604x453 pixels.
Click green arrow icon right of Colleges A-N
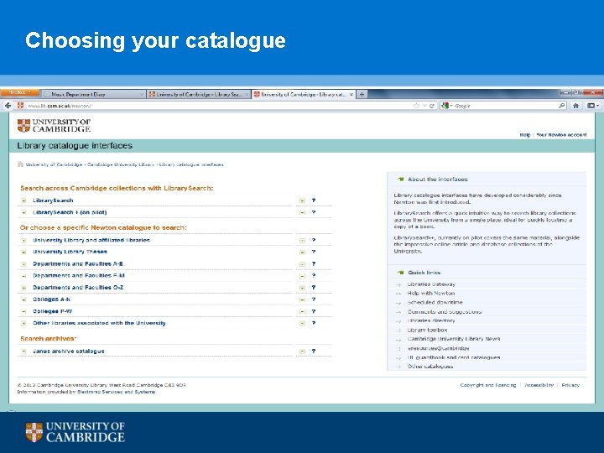tap(302, 299)
